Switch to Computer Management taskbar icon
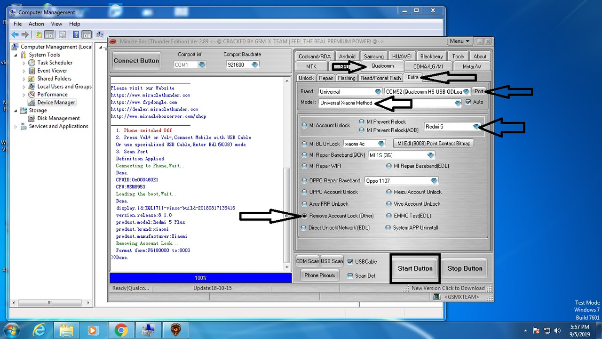Image resolution: width=602 pixels, height=339 pixels. (x=148, y=331)
